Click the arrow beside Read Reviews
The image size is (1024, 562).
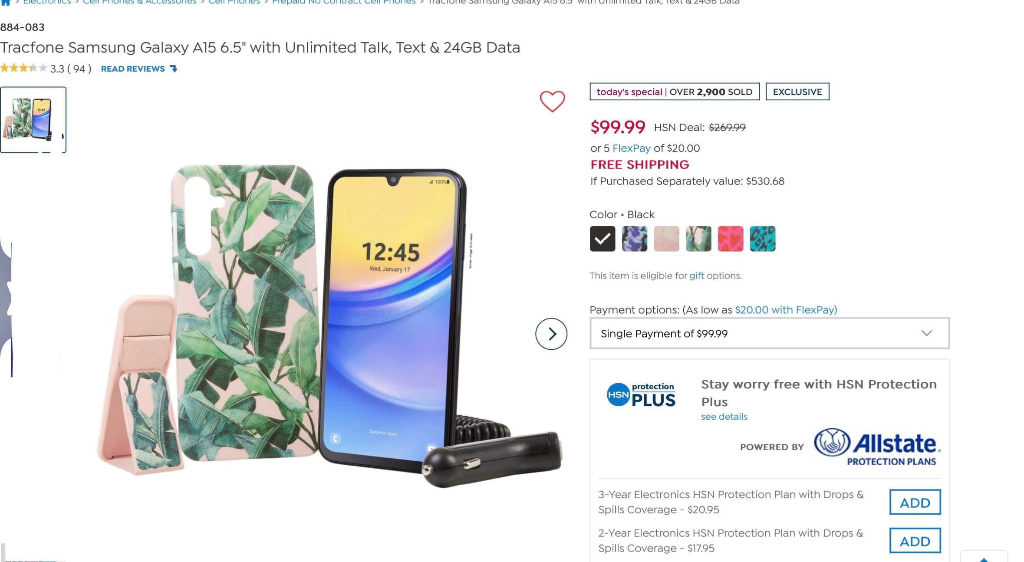tap(174, 69)
